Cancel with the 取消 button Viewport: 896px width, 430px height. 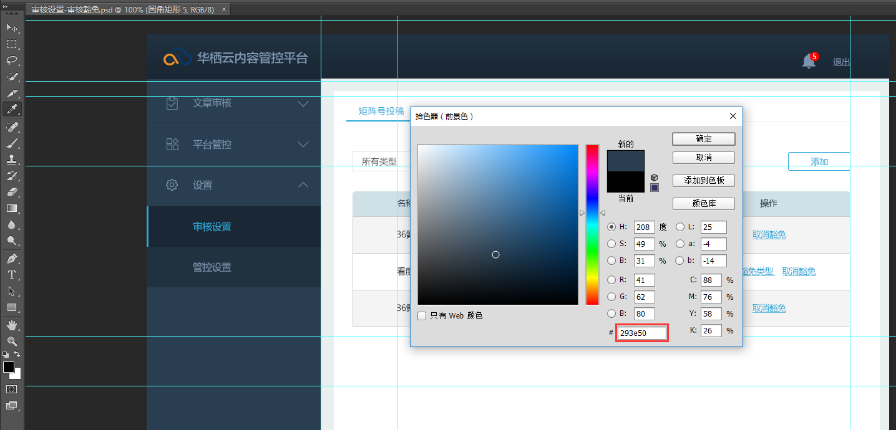pyautogui.click(x=704, y=158)
